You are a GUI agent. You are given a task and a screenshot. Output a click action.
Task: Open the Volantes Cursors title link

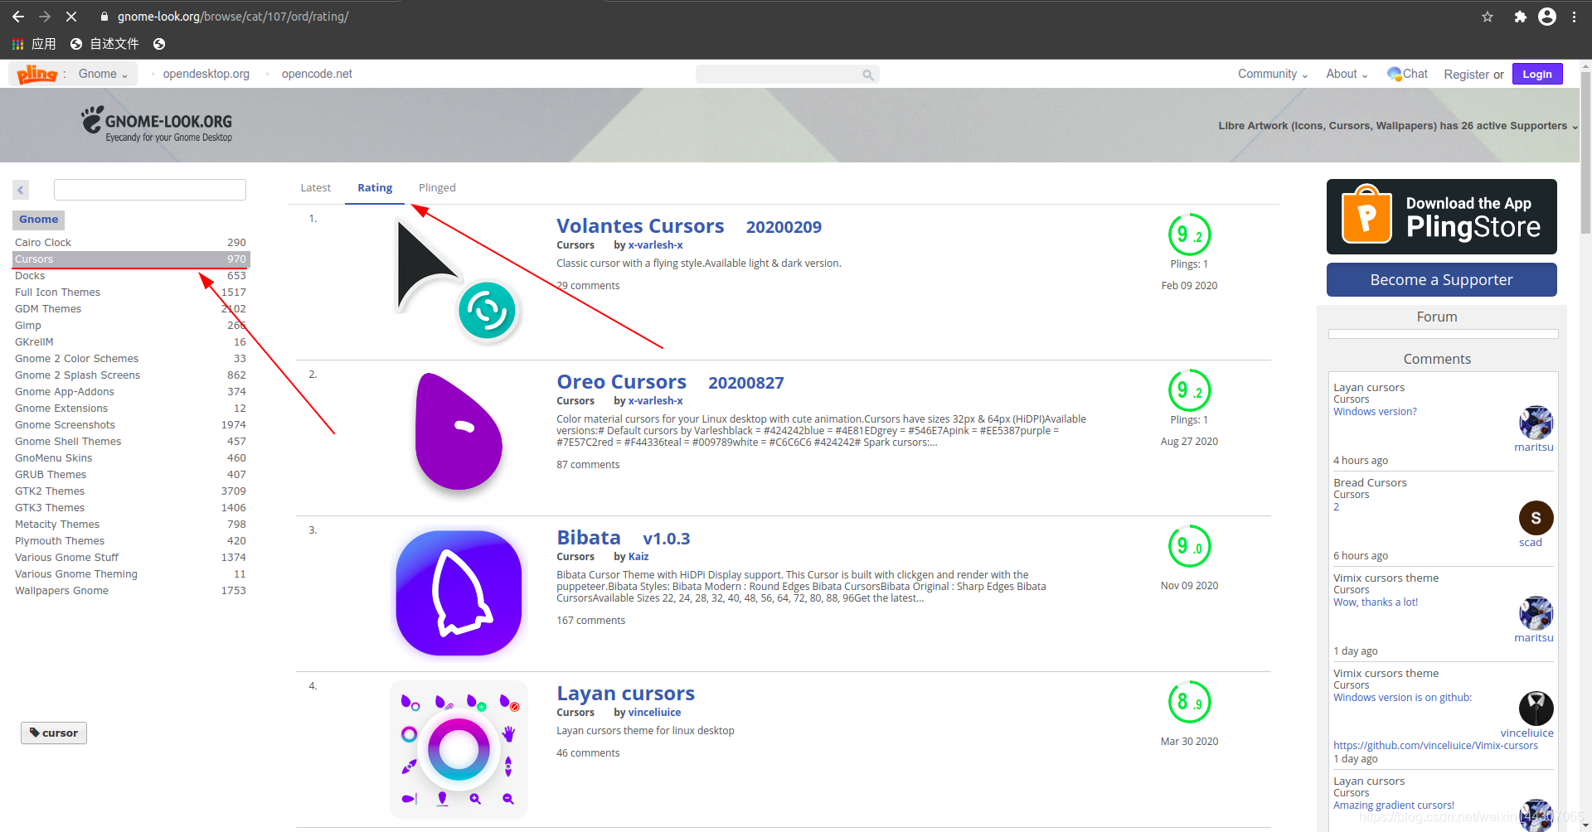click(640, 226)
